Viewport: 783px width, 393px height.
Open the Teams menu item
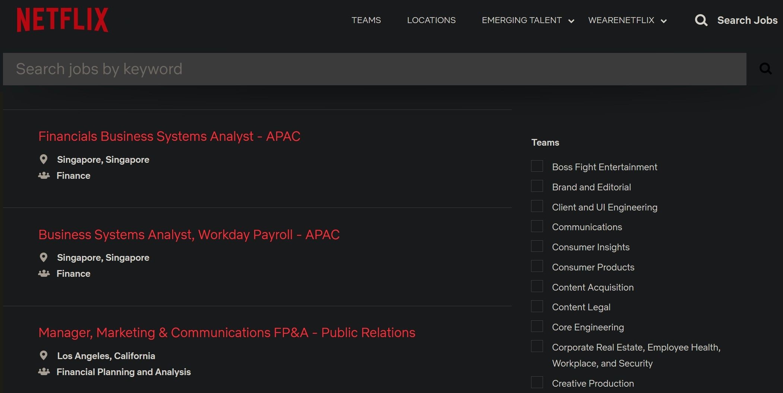coord(366,20)
